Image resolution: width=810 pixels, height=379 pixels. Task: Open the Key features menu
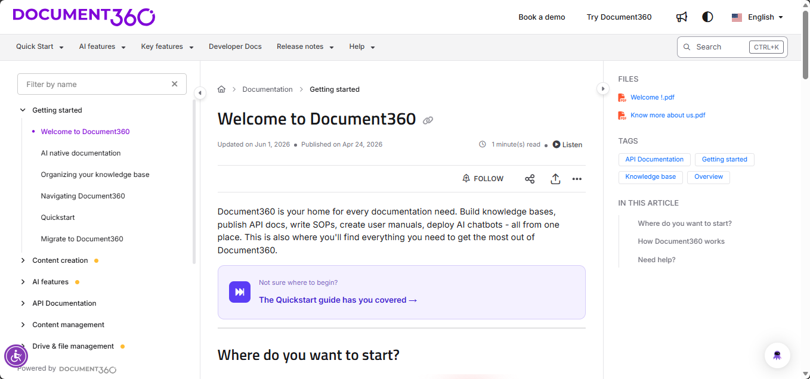pos(168,46)
